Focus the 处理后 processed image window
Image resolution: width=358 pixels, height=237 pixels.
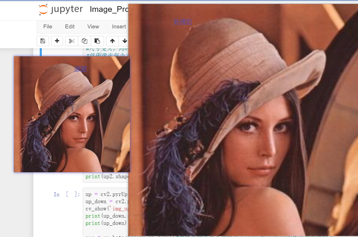click(x=243, y=120)
